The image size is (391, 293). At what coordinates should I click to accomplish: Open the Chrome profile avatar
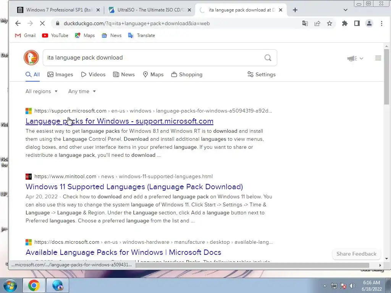(x=369, y=23)
